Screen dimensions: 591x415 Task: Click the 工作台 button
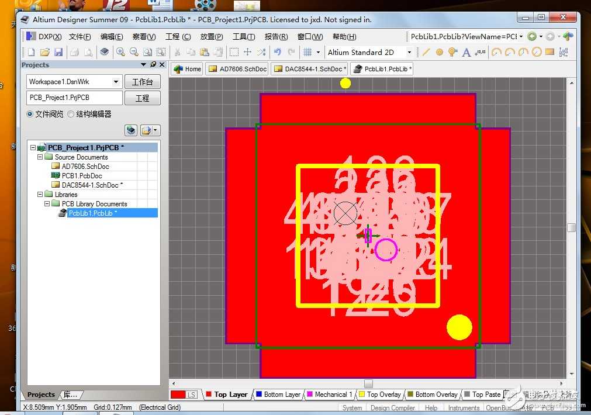click(142, 82)
